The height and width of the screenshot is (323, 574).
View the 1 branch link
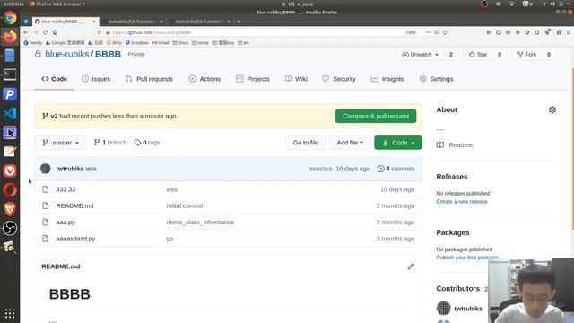pyautogui.click(x=110, y=142)
